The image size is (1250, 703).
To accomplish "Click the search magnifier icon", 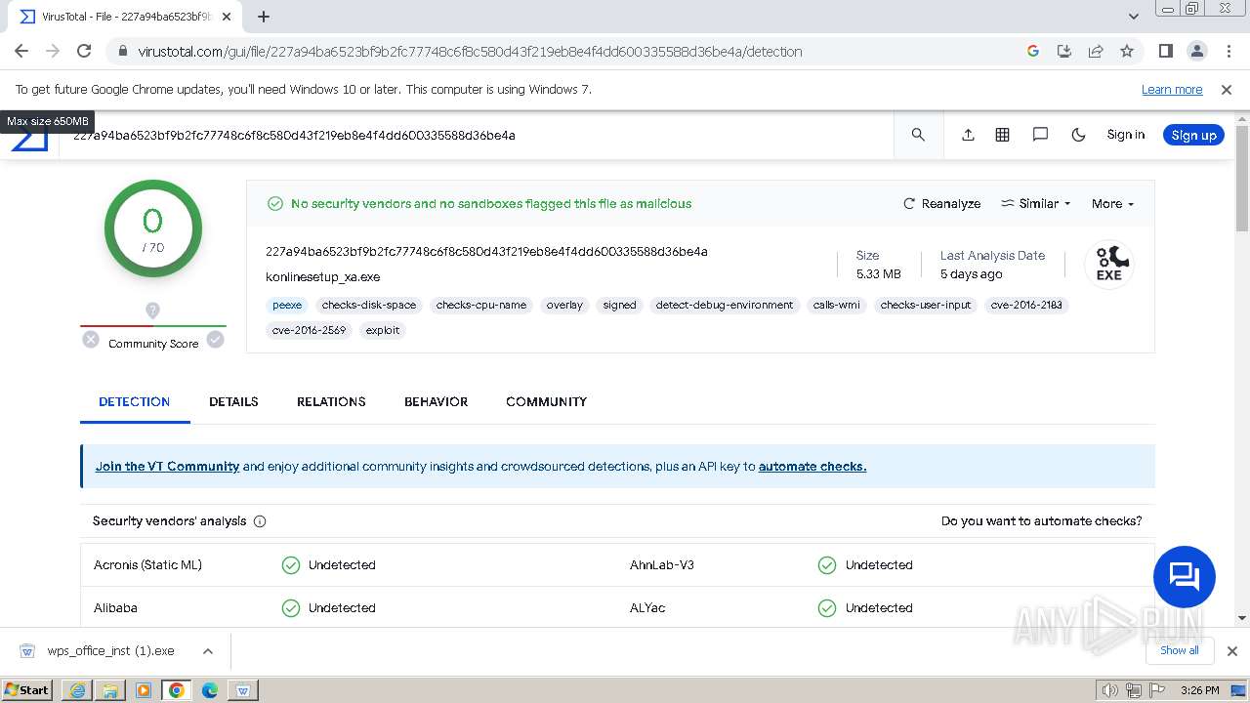I will coord(918,135).
